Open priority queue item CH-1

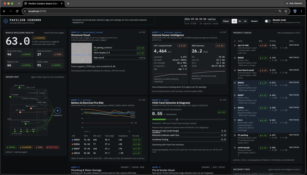(x=267, y=125)
